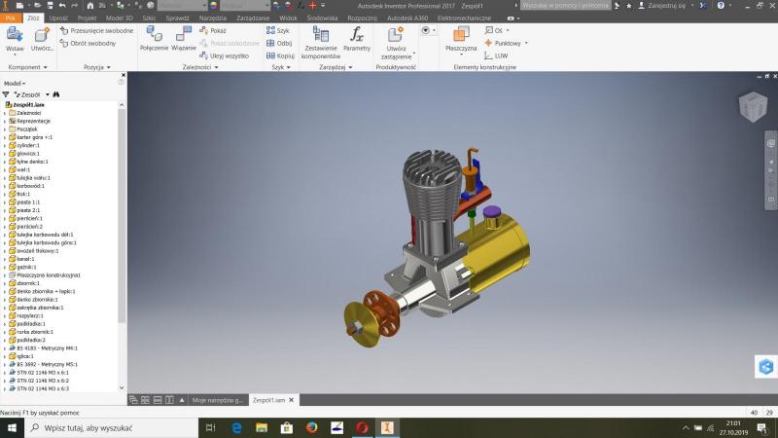
Task: Click the Zarejestruj się sign-in button
Action: tap(667, 6)
